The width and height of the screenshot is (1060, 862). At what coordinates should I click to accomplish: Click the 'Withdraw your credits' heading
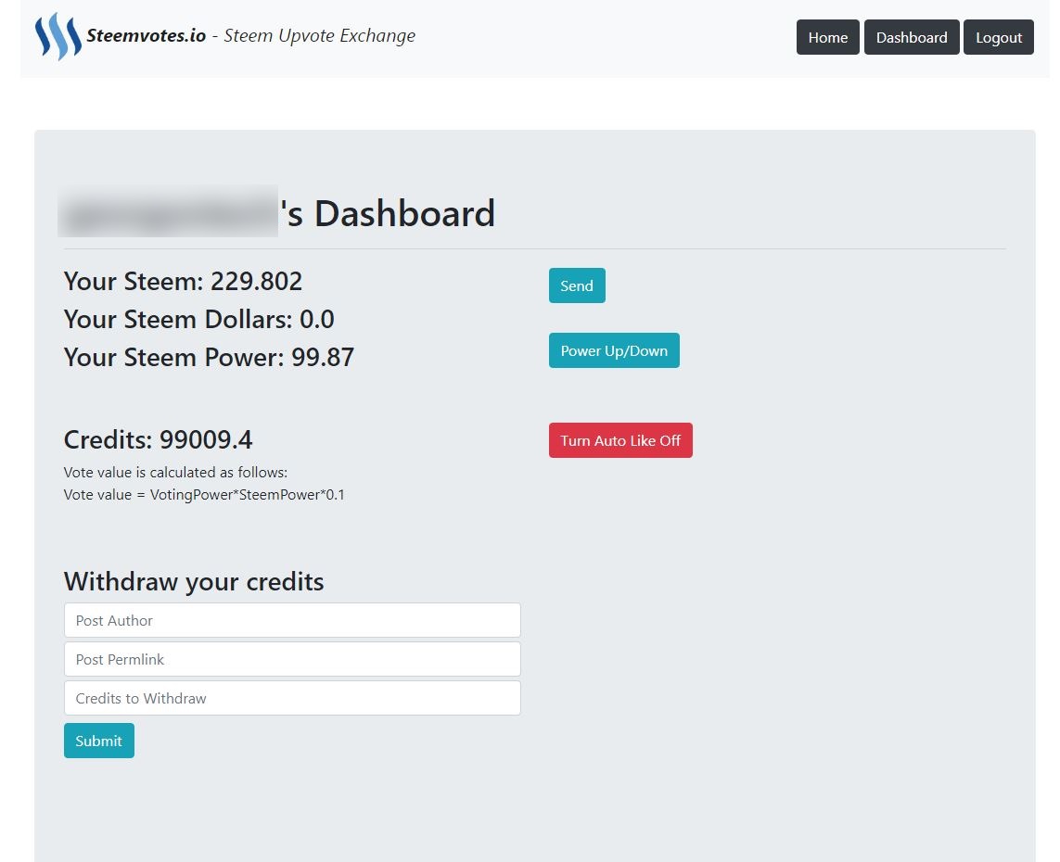[194, 582]
